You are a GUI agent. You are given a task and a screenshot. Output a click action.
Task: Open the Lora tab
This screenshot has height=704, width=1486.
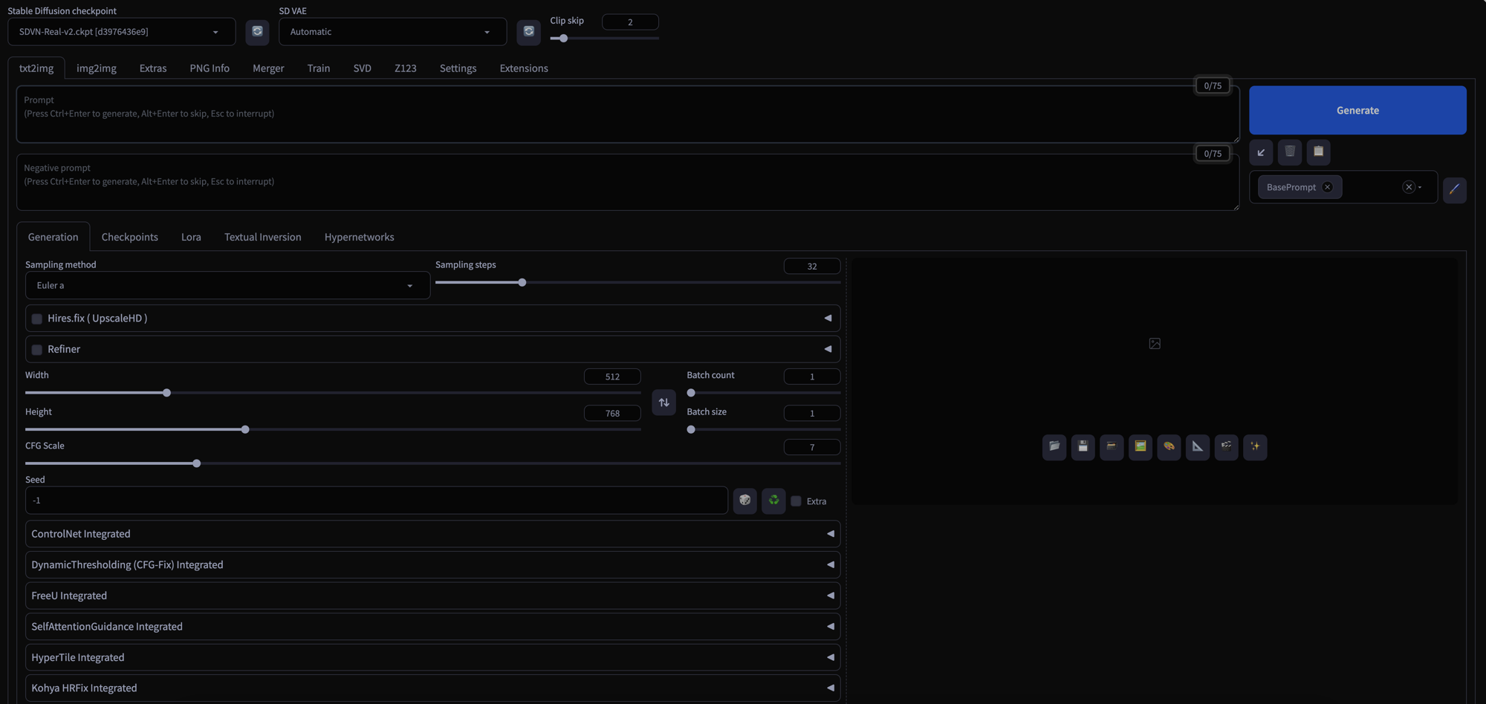click(191, 237)
